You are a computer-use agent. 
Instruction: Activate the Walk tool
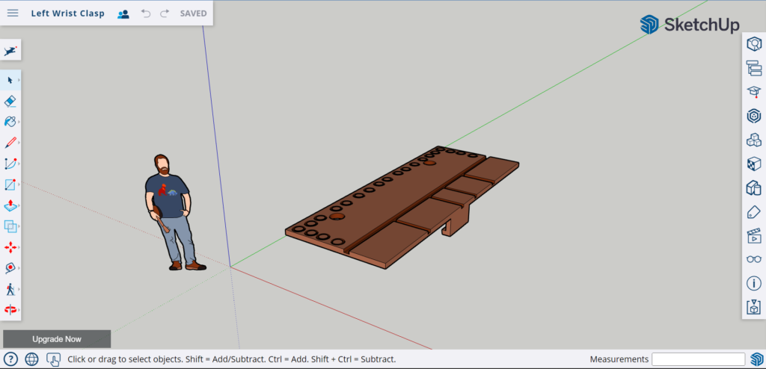point(10,289)
